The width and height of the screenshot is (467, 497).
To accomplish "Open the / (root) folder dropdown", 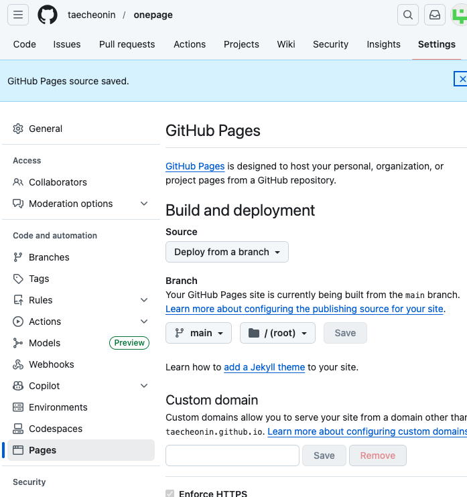I will [277, 333].
